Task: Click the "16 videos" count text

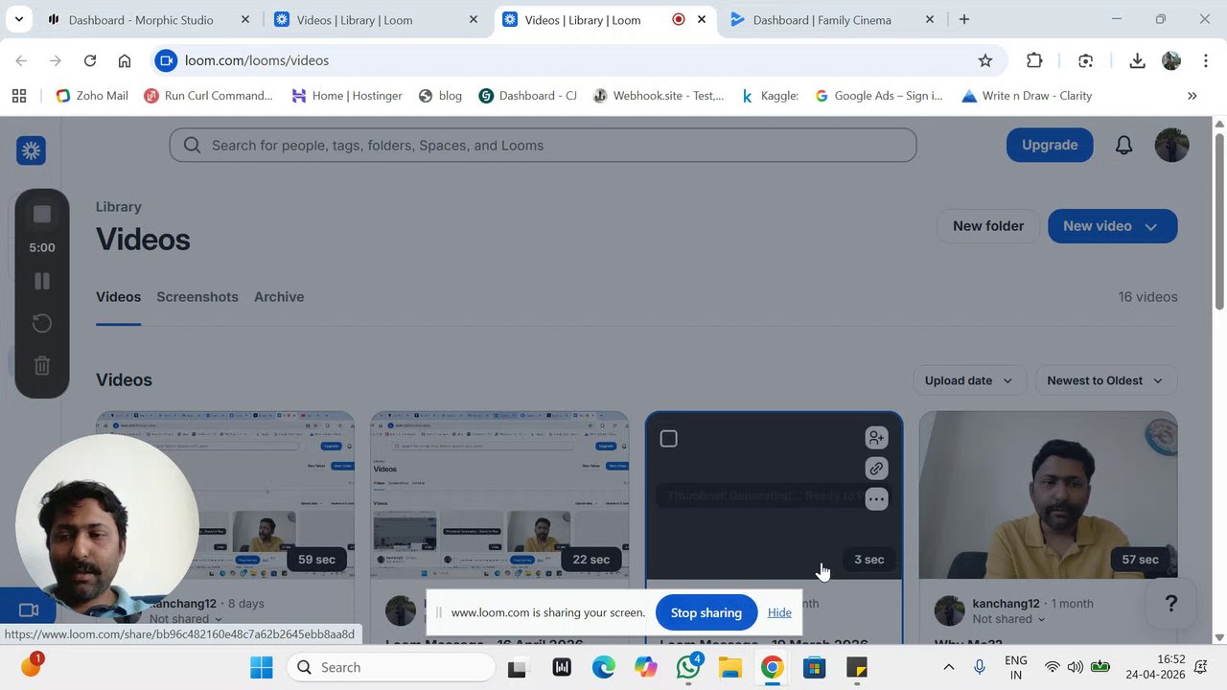Action: point(1147,297)
